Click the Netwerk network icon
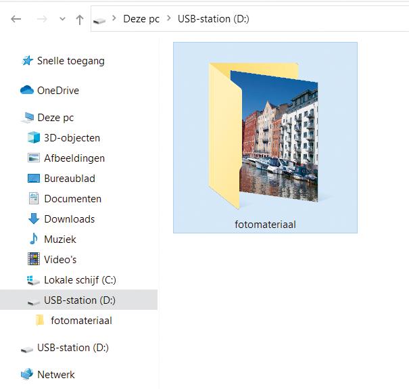This screenshot has height=389, width=409. 27,374
